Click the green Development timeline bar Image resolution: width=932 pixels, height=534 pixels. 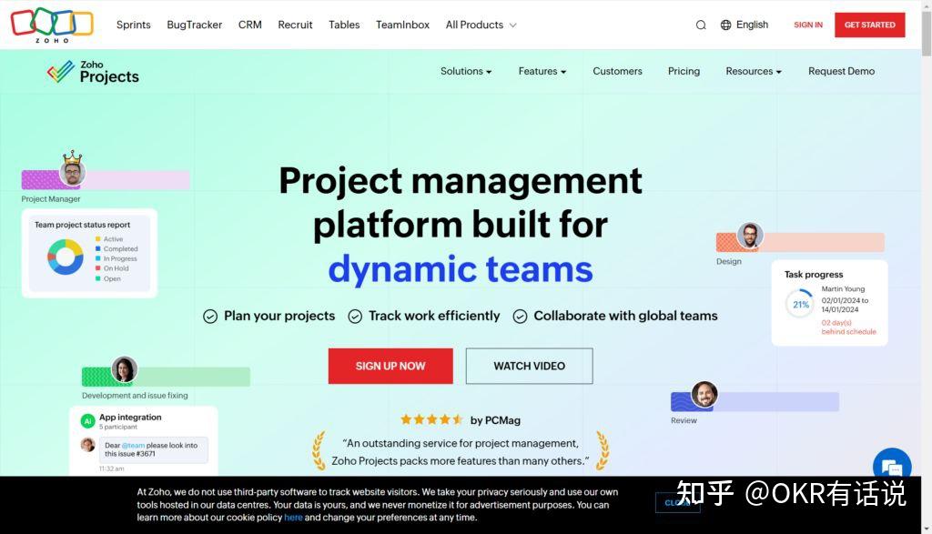(x=166, y=377)
